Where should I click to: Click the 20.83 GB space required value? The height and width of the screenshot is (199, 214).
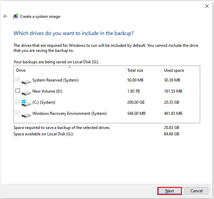(x=171, y=128)
